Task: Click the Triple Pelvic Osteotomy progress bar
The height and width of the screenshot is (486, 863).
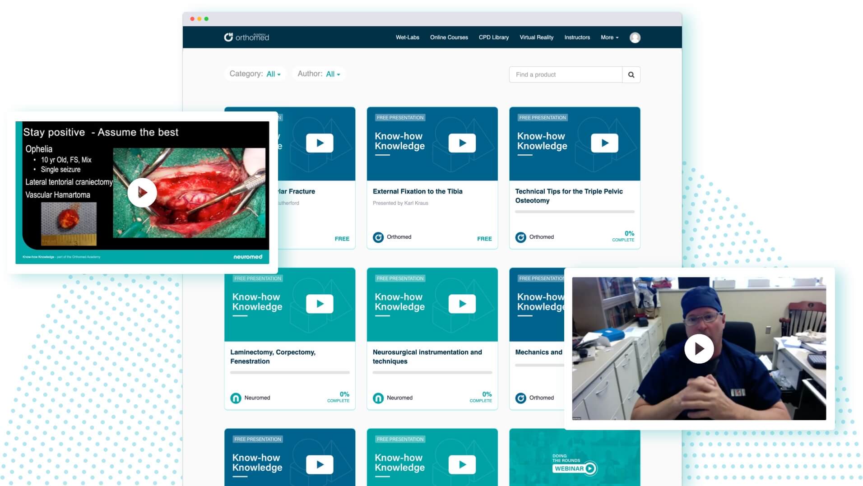Action: coord(575,212)
